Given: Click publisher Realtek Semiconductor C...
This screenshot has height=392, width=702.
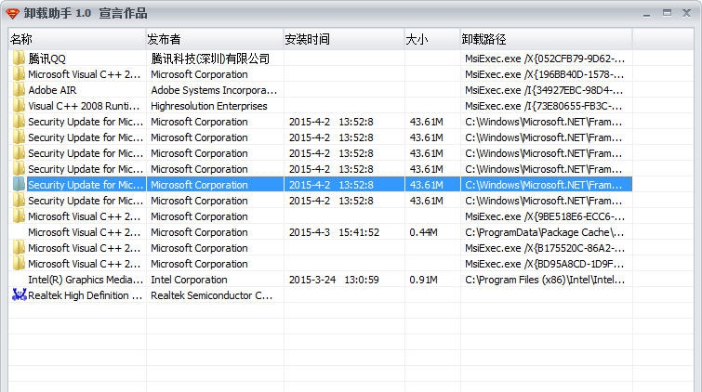Looking at the screenshot, I should 211,295.
